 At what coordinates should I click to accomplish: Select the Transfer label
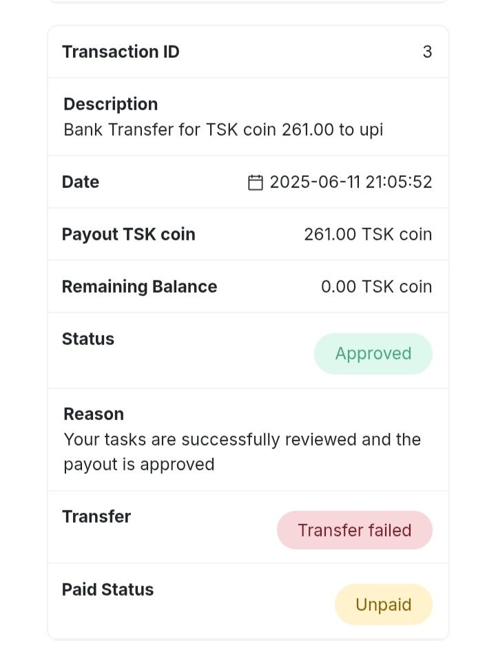pos(96,516)
